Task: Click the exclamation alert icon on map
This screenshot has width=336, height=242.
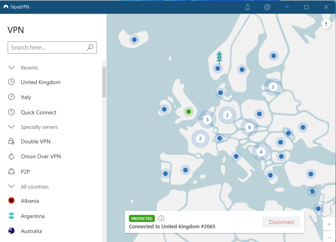Action: [326, 24]
